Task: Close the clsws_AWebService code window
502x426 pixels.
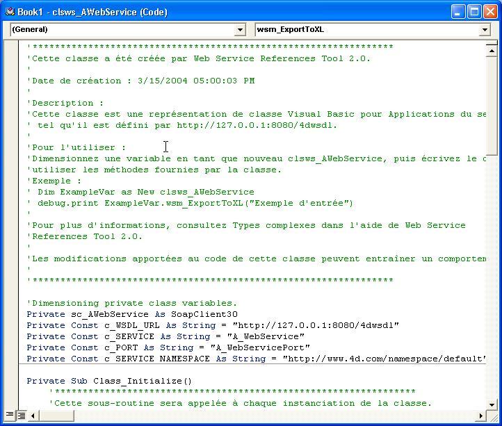Action: click(x=490, y=12)
